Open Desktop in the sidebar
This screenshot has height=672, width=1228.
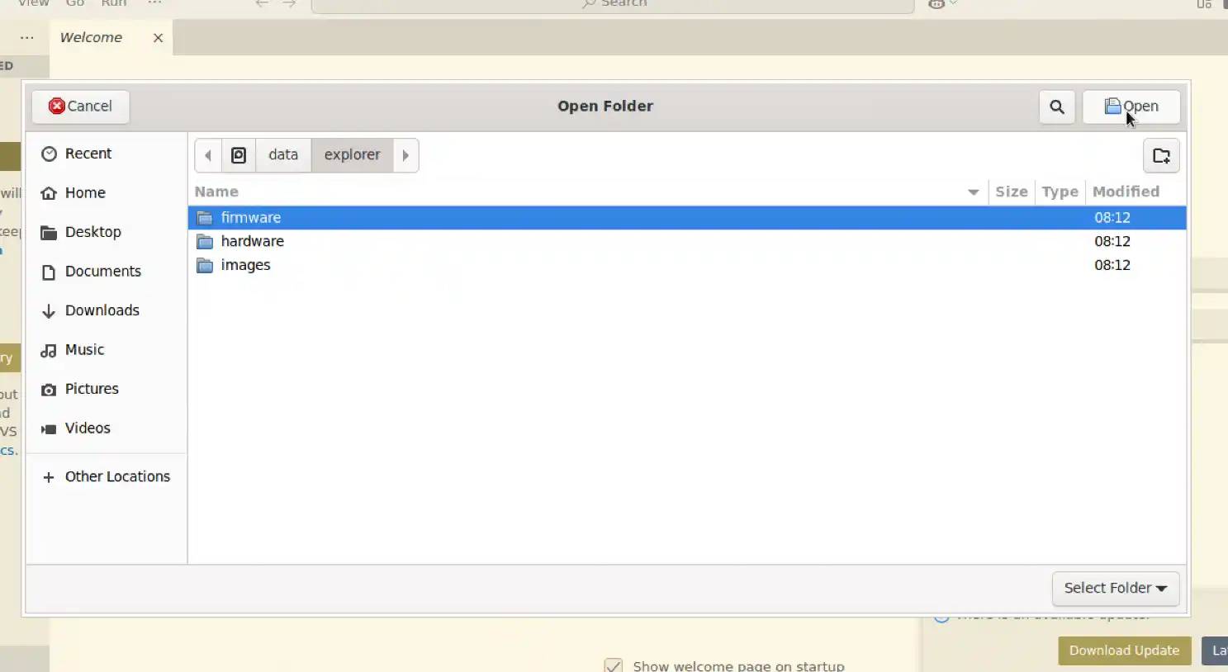point(107,232)
